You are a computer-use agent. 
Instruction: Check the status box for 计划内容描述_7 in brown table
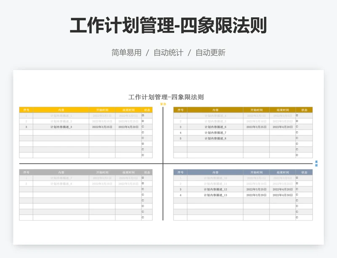[x=297, y=133]
